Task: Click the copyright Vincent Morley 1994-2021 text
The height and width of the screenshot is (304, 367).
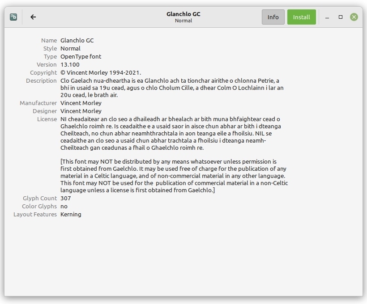Action: tap(101, 73)
